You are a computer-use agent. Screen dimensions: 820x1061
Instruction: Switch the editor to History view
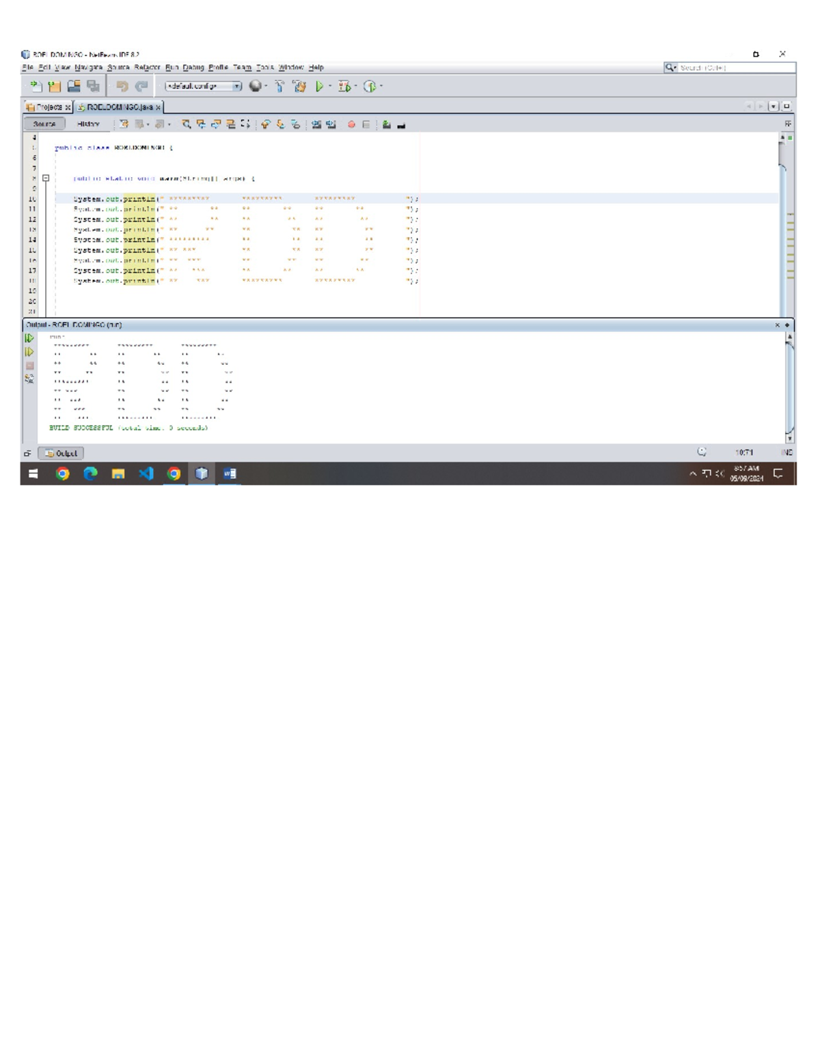pyautogui.click(x=87, y=124)
